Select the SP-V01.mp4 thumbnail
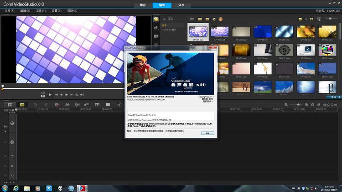Viewport: 342px width, 192px height. pos(198,32)
